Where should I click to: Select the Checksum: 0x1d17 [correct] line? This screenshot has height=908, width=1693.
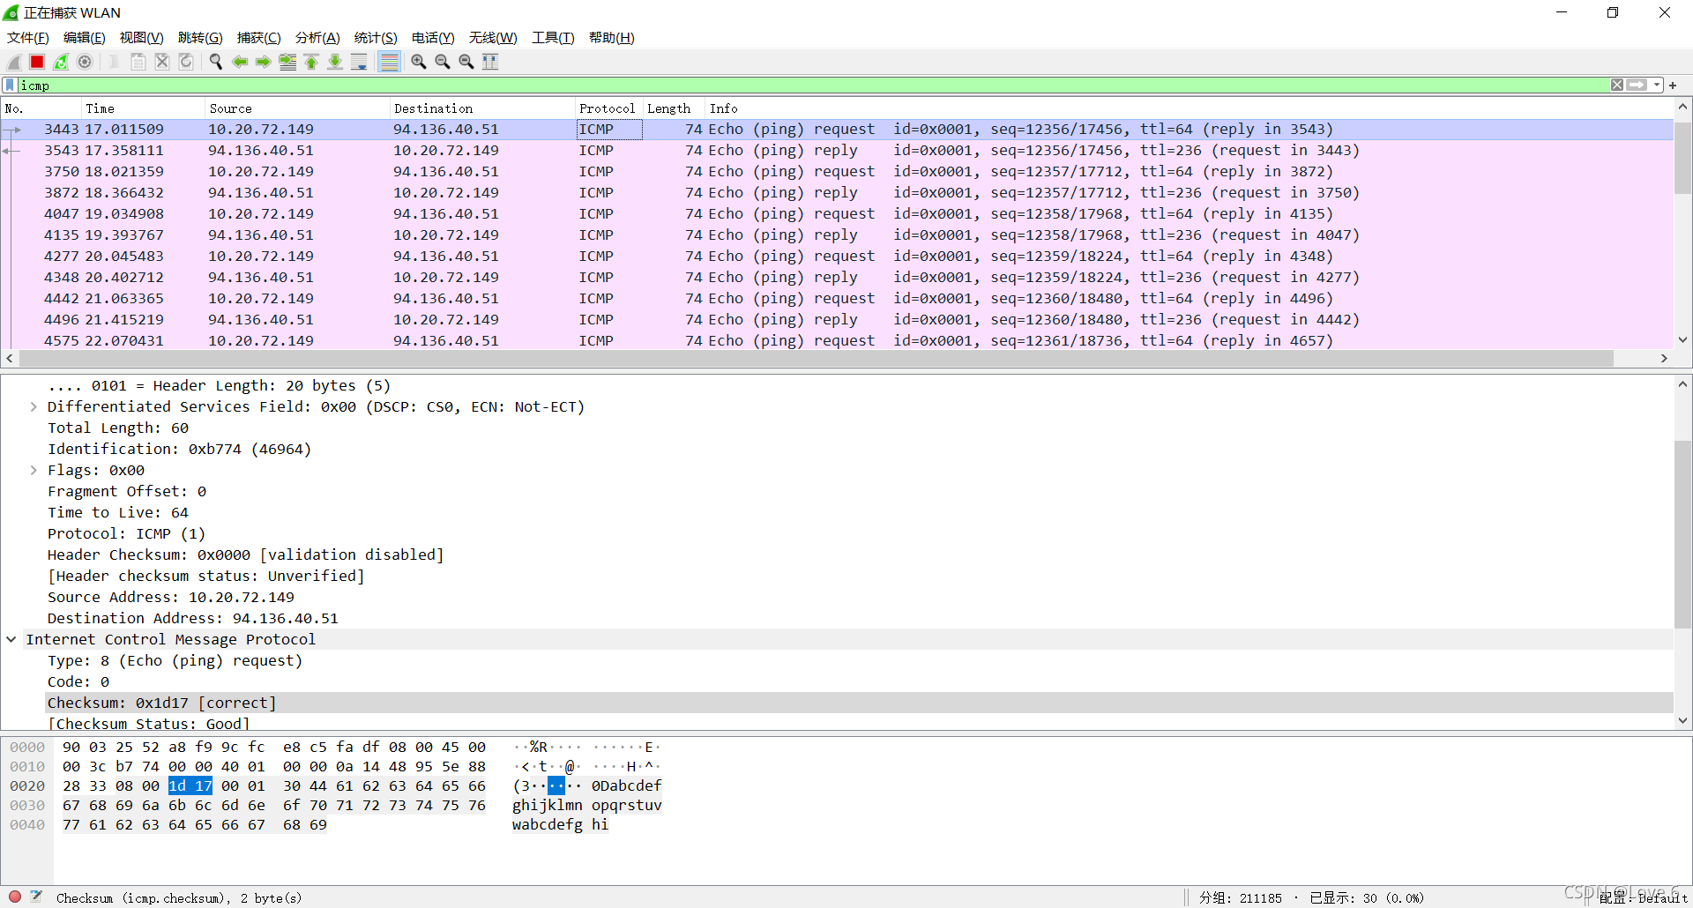[859, 703]
